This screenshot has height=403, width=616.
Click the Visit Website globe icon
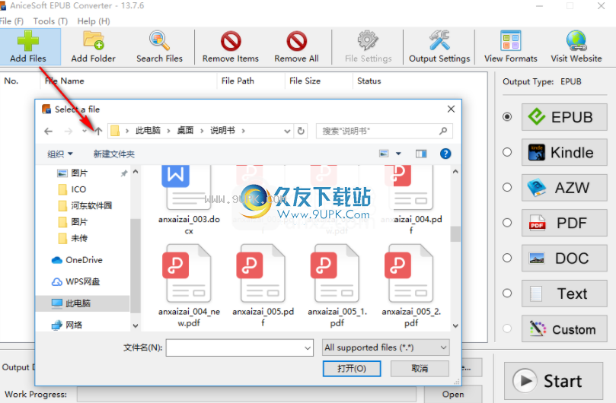[576, 46]
